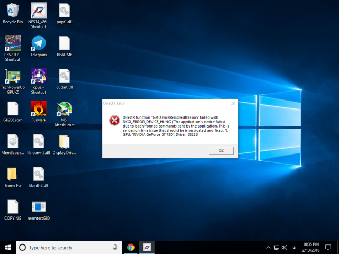Close the DirectX Error dialog
This screenshot has height=254, width=339.
[233, 103]
